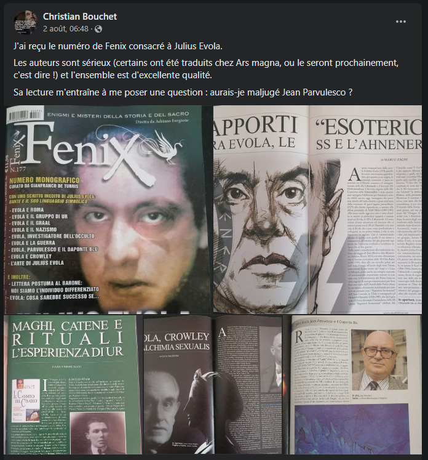Image resolution: width=428 pixels, height=460 pixels.
Task: Click the post timestamp 2 août, 06:48
Action: pyautogui.click(x=66, y=29)
